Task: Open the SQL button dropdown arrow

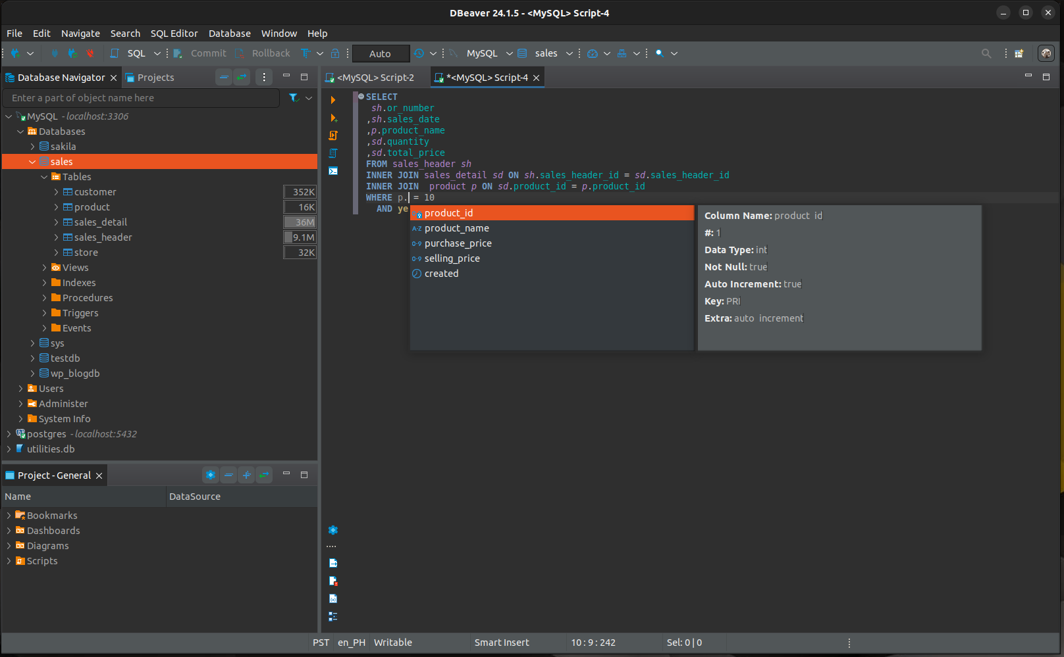Action: 157,53
